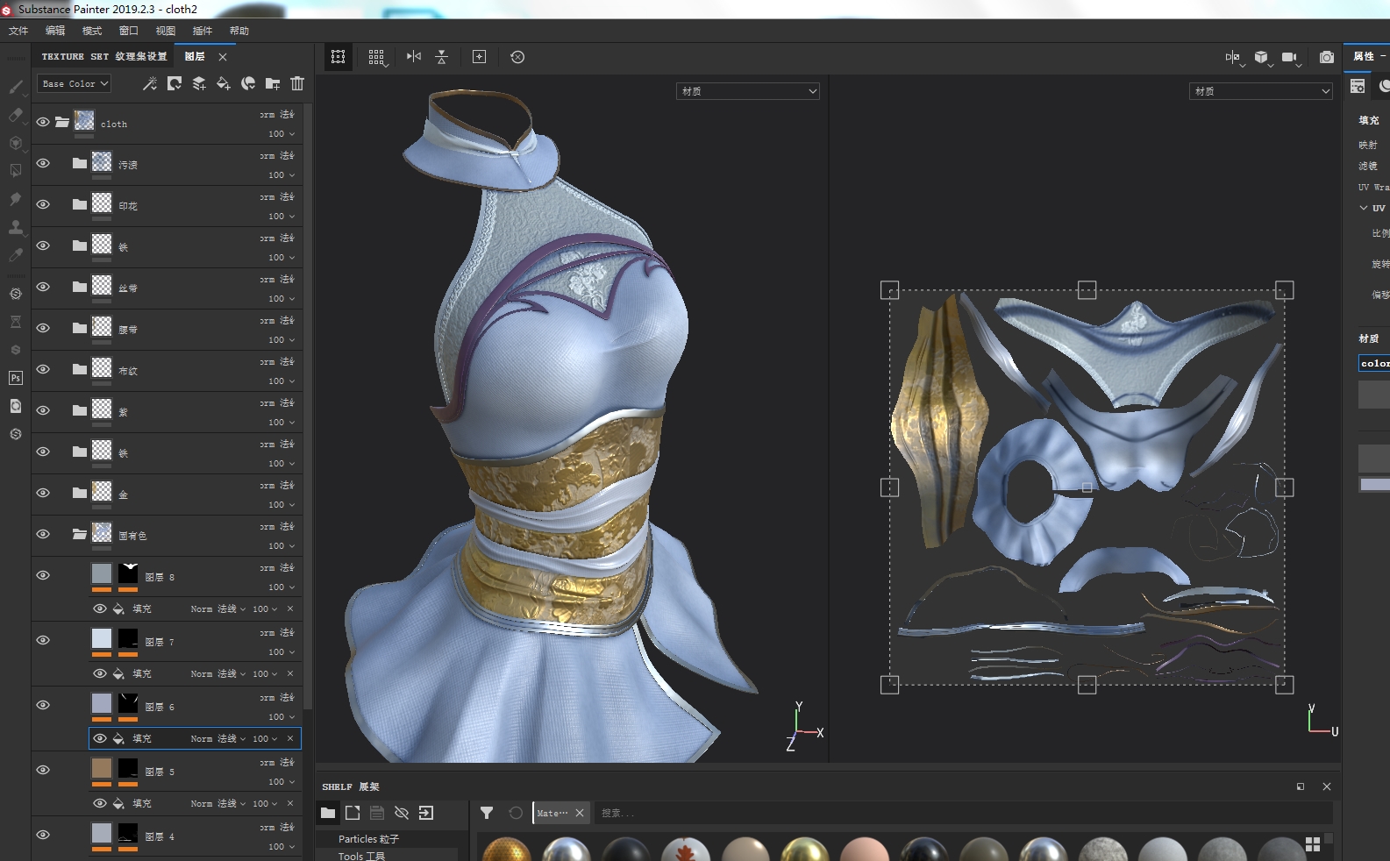Hide the cloth folder layer
Image resolution: width=1390 pixels, height=861 pixels.
pos(43,123)
